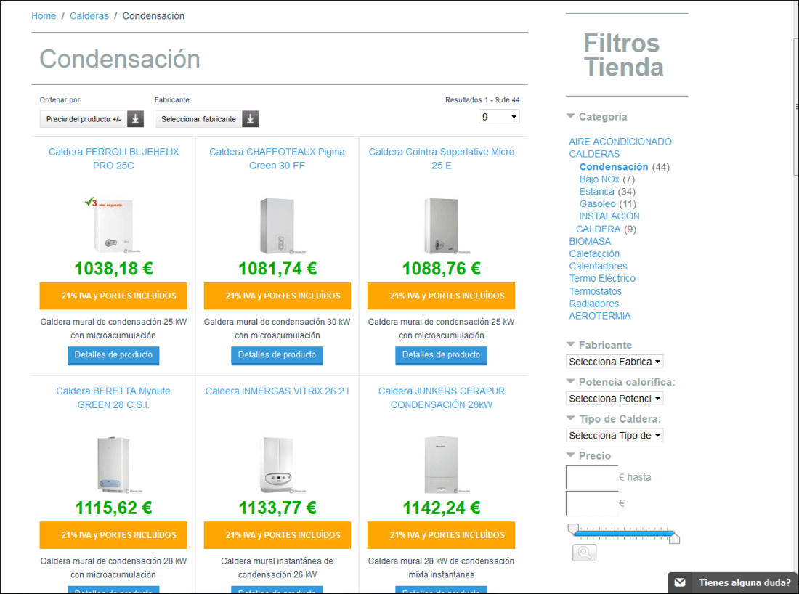Open Termostatos category
The width and height of the screenshot is (799, 594).
[x=595, y=291]
